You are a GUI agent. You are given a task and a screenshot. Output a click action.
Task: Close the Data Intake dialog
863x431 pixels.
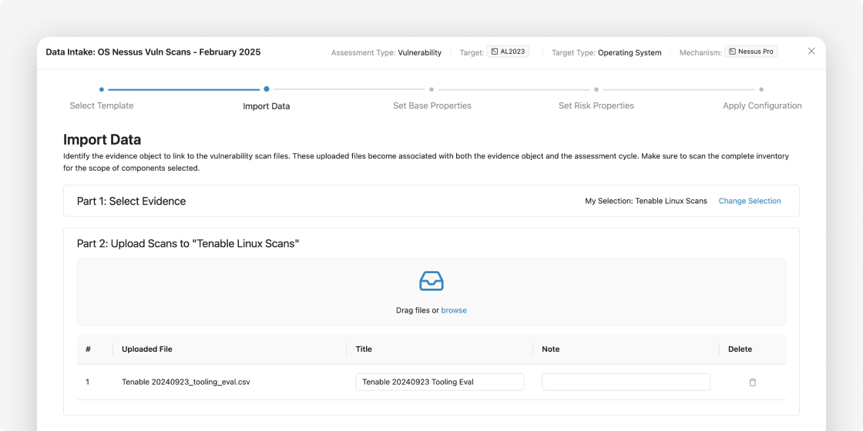pyautogui.click(x=811, y=51)
